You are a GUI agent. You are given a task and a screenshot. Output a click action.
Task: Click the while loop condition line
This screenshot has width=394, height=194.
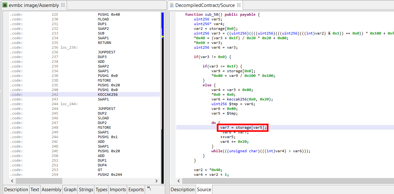click(261, 151)
